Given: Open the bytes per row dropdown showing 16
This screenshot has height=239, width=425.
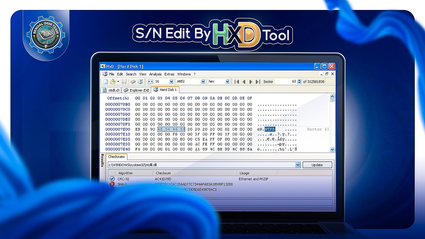Looking at the screenshot, I should coord(171,81).
